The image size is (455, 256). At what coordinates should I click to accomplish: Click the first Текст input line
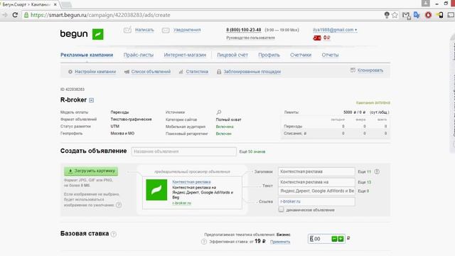point(316,182)
